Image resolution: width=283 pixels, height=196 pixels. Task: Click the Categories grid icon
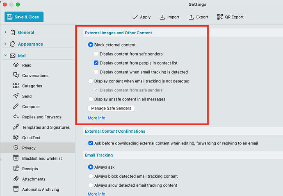click(16, 86)
